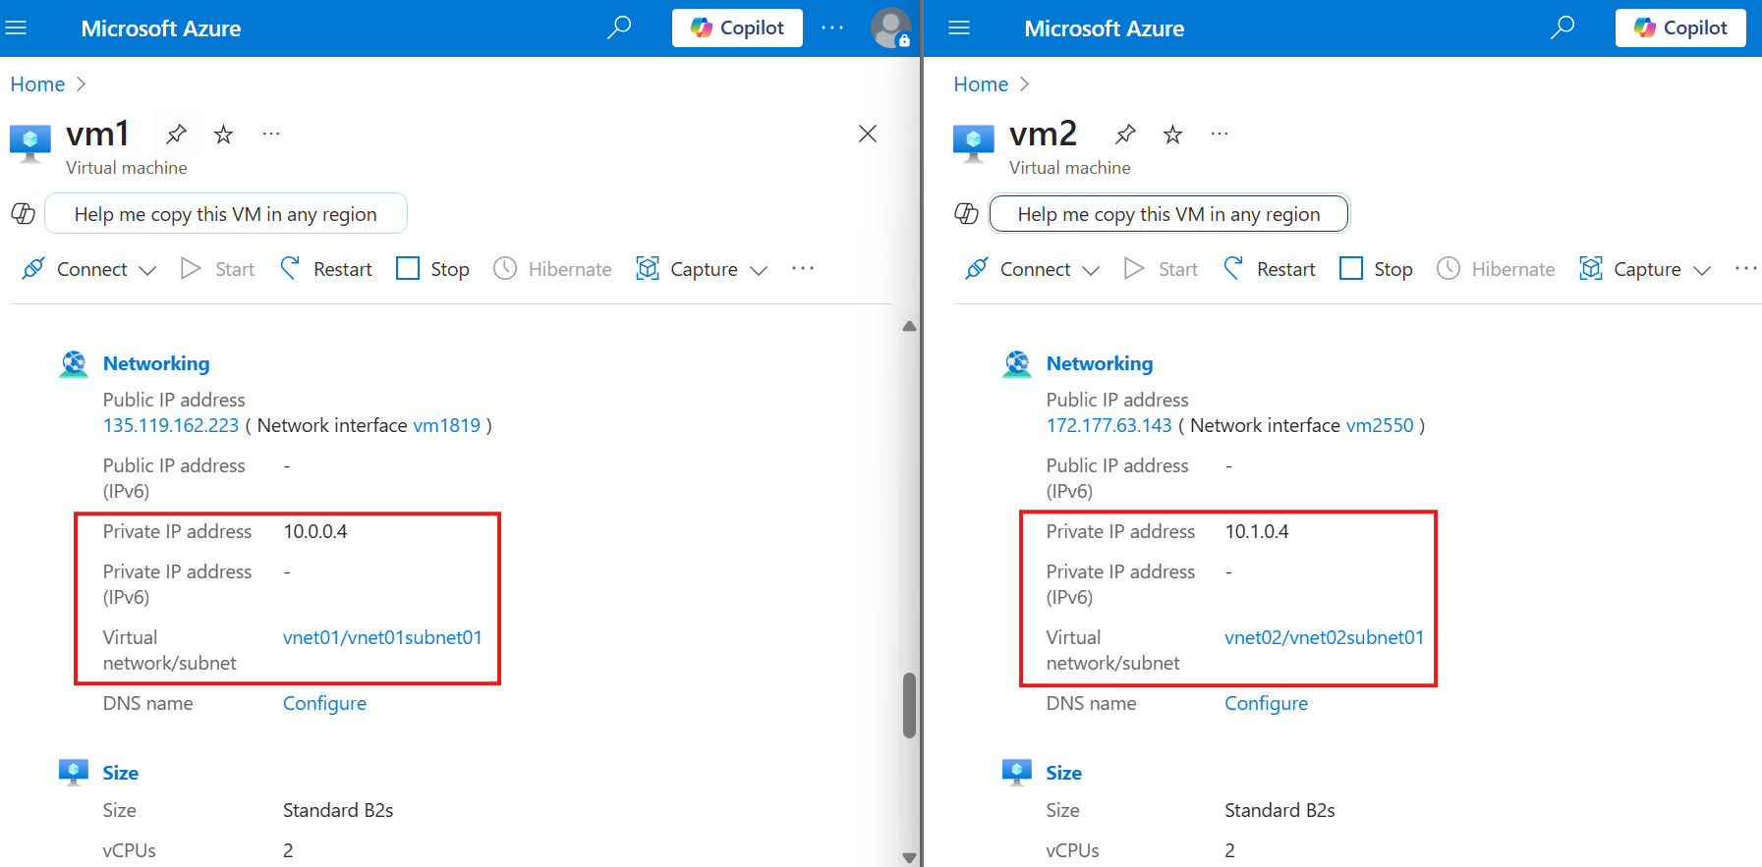Click Copilot suggestion icon in vm1 window
Viewport: 1762px width, 867px height.
click(x=24, y=213)
